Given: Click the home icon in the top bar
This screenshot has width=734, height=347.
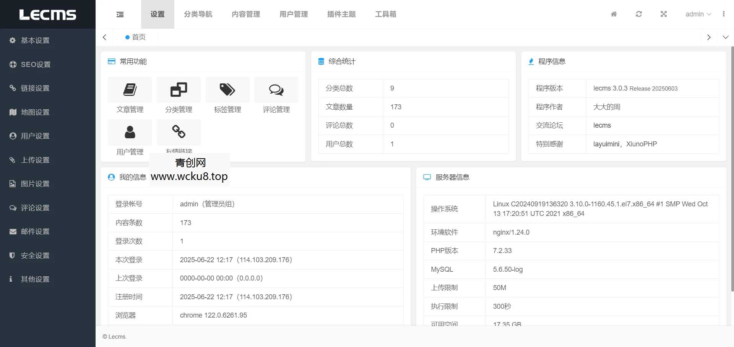Looking at the screenshot, I should [614, 14].
